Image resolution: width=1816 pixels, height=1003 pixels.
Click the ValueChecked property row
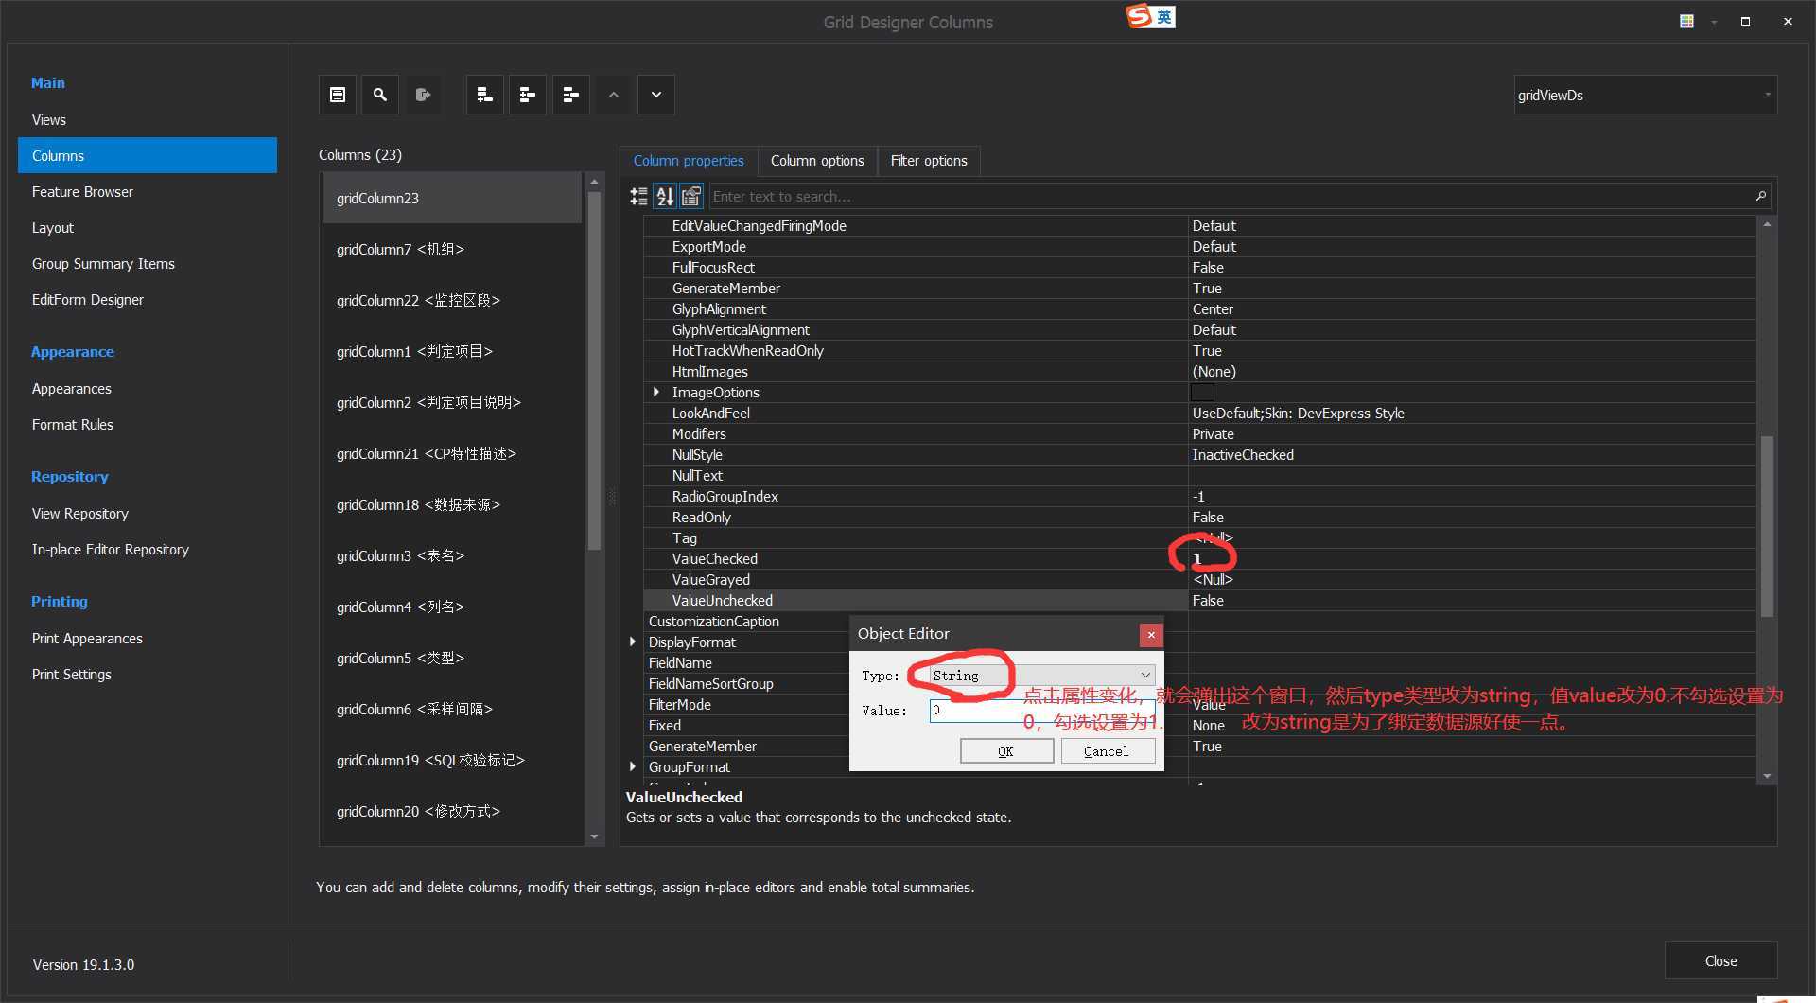1199,559
